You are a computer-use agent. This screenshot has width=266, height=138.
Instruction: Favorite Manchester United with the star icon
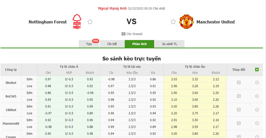(x=173, y=22)
